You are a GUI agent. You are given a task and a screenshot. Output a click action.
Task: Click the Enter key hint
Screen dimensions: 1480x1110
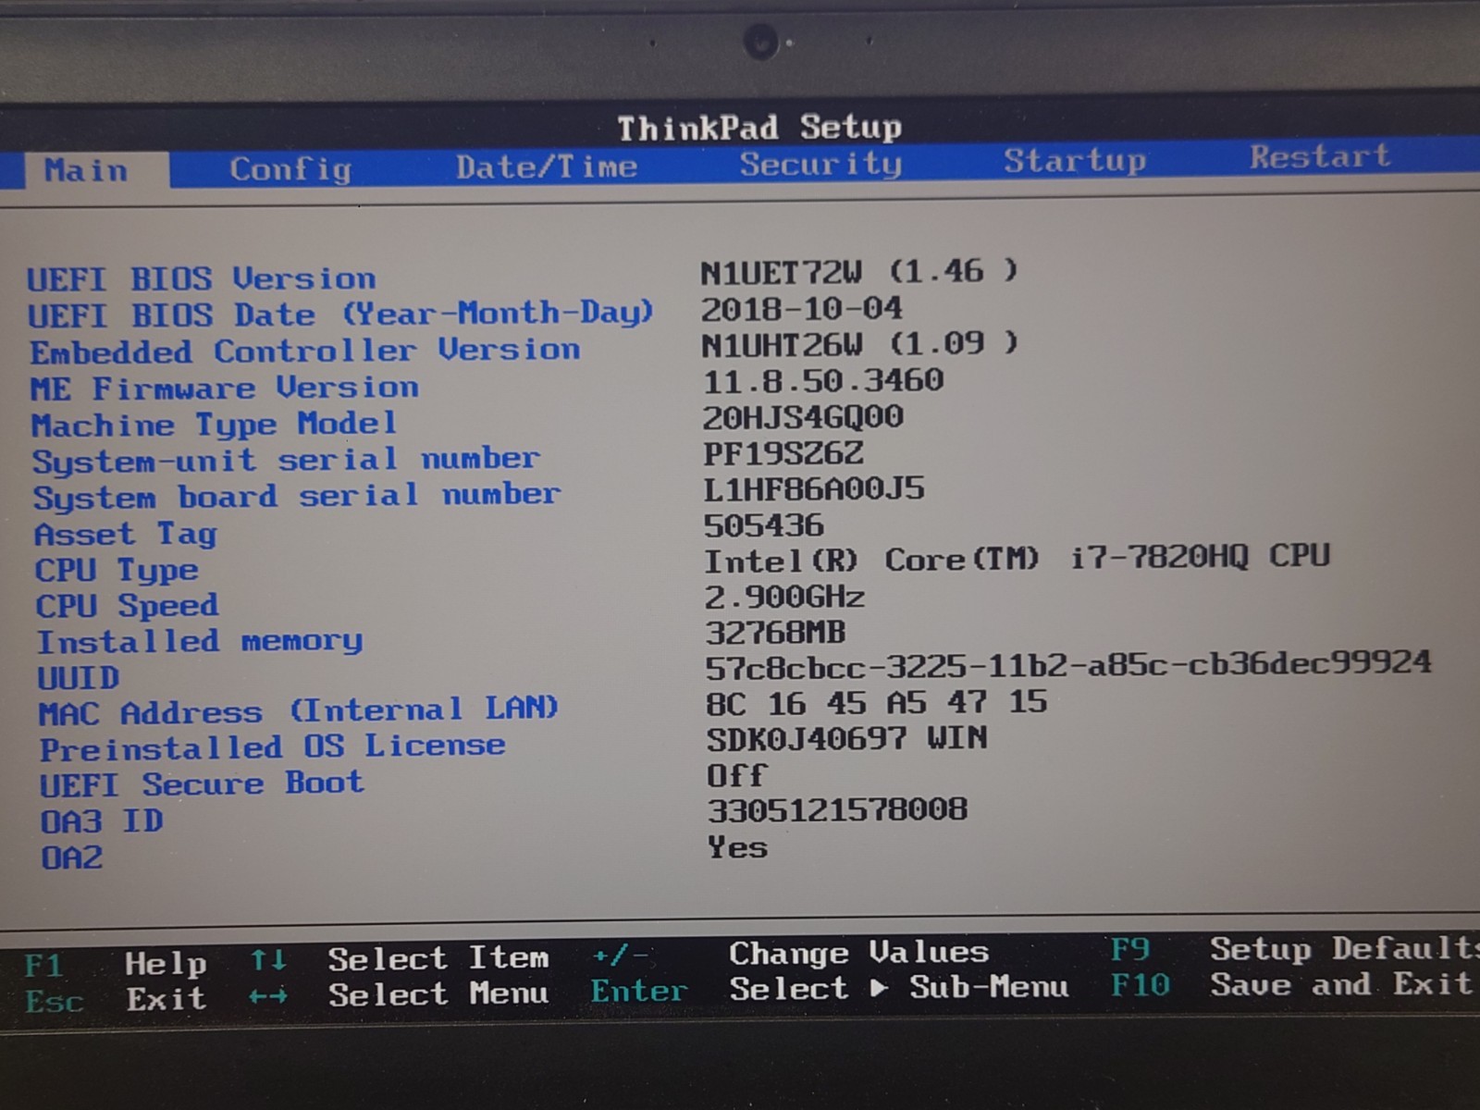tap(639, 991)
